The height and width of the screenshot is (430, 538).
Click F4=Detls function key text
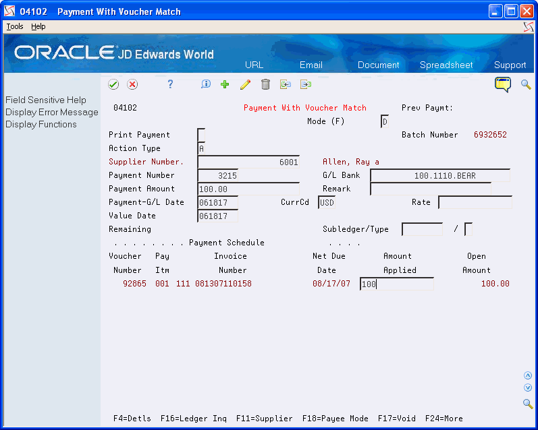click(x=132, y=419)
